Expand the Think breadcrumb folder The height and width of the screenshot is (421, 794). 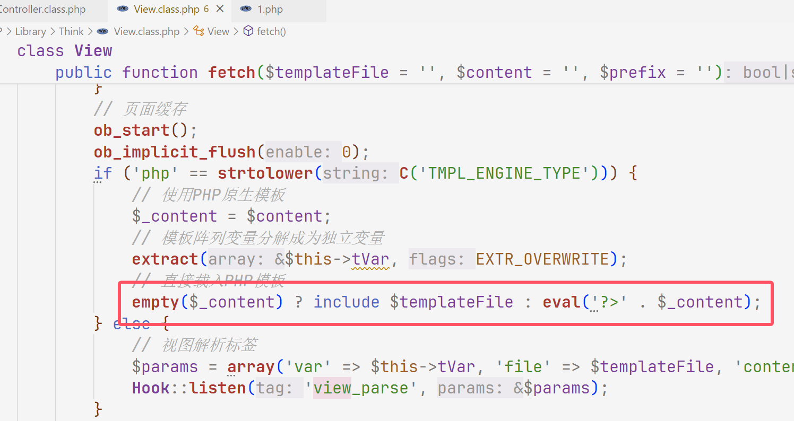71,31
